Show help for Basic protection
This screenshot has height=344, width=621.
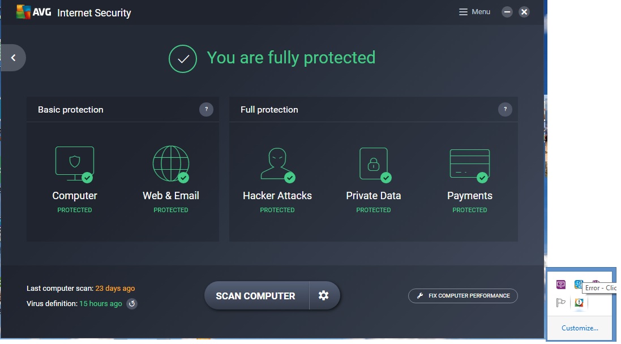pyautogui.click(x=207, y=109)
